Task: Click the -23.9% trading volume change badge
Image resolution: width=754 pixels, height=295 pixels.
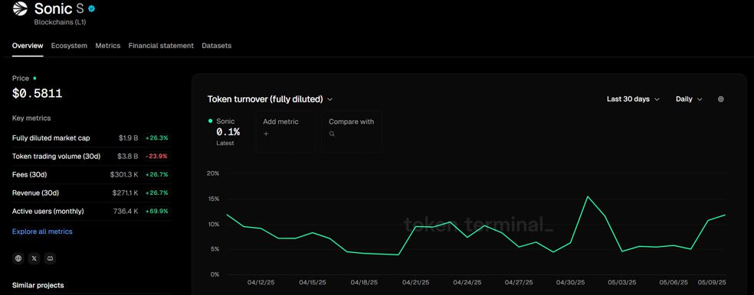Action: click(157, 157)
